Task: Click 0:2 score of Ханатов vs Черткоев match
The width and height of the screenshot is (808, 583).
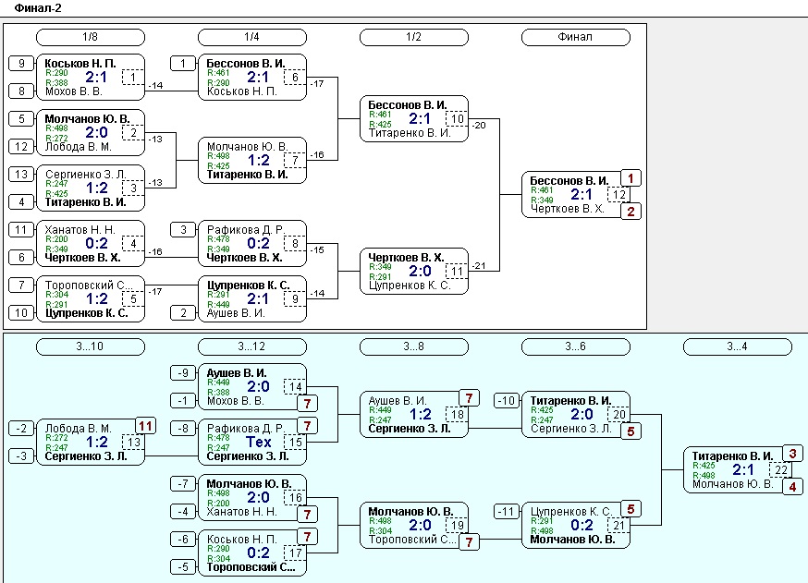Action: tap(96, 243)
